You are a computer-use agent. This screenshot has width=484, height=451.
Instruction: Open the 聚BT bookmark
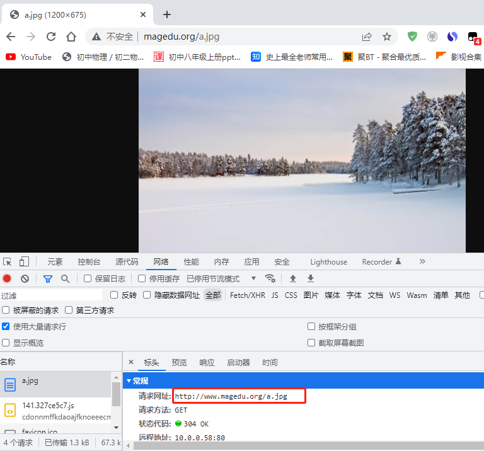[x=384, y=57]
